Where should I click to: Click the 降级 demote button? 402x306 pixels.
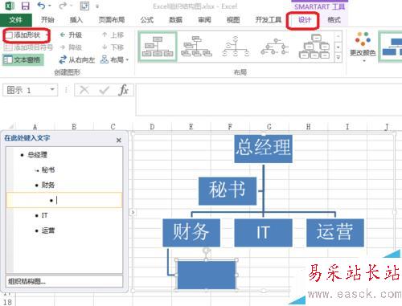71,47
